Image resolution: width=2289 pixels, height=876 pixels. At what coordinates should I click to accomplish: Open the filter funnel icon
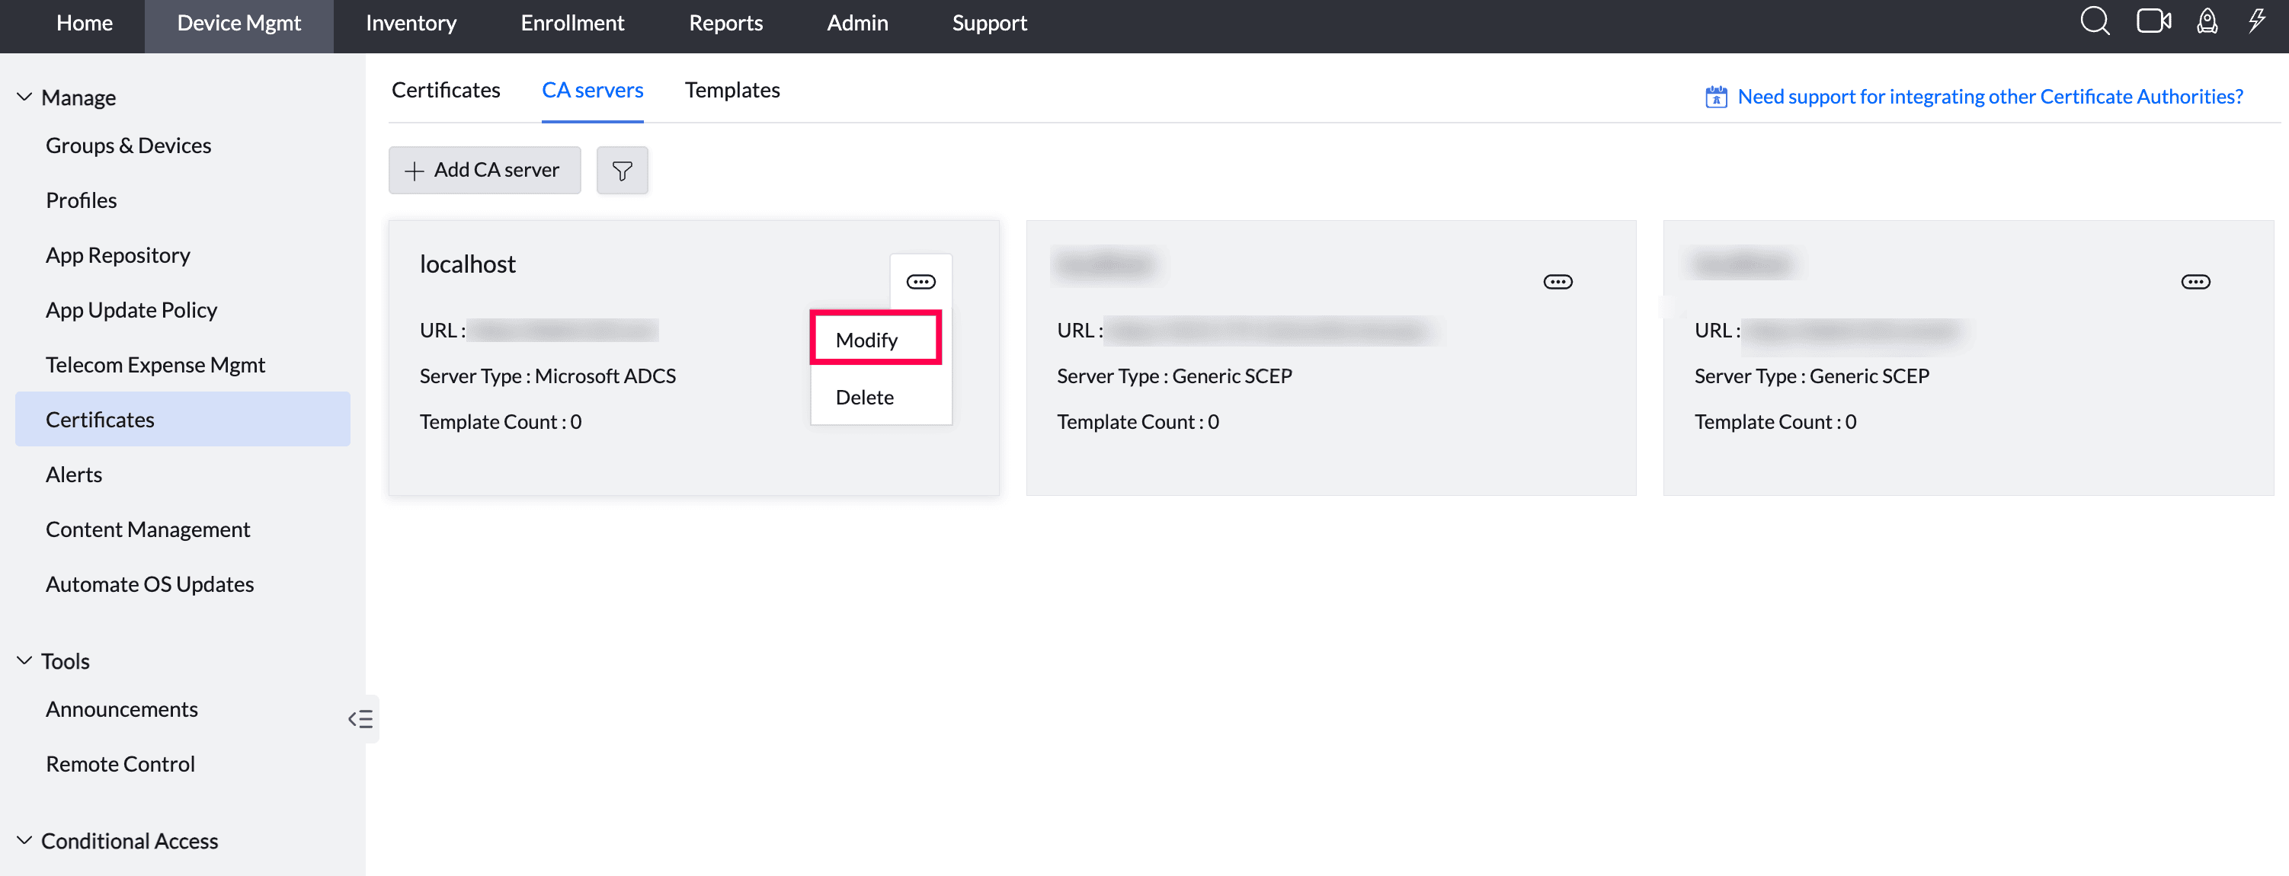(622, 170)
